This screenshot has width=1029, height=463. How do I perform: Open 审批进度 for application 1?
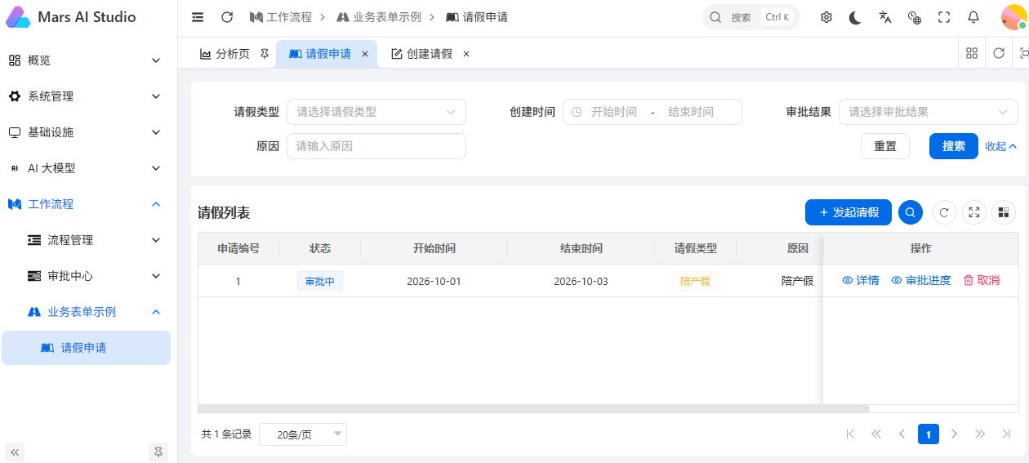click(921, 280)
